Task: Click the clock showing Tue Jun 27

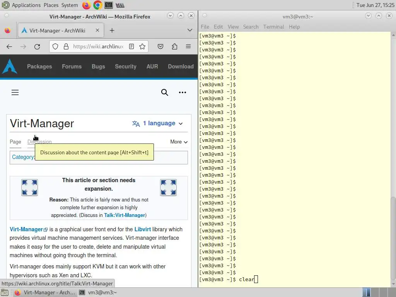Action: [x=375, y=5]
